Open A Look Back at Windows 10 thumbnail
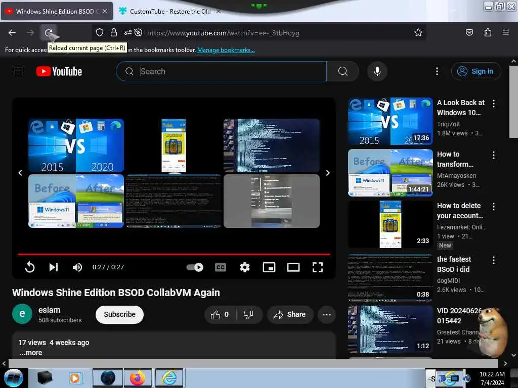 pyautogui.click(x=390, y=121)
